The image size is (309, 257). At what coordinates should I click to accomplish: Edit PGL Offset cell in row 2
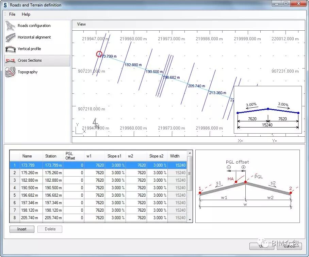[74, 173]
